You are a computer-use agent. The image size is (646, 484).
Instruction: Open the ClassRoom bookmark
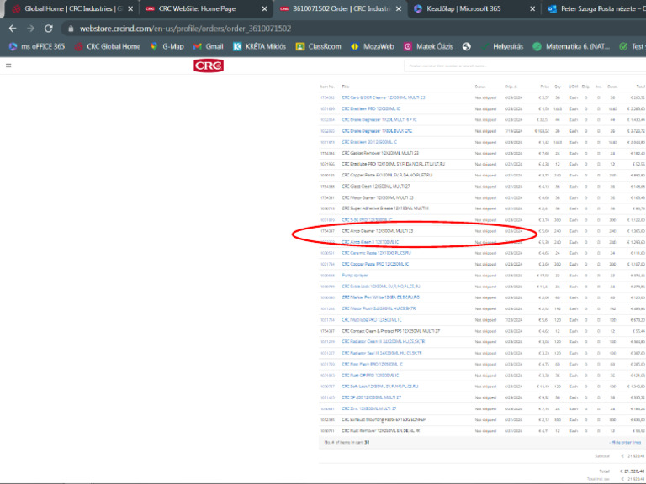[318, 46]
